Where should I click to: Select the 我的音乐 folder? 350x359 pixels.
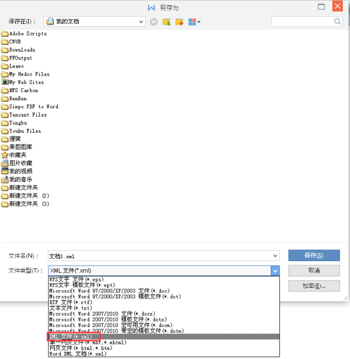pos(17,179)
